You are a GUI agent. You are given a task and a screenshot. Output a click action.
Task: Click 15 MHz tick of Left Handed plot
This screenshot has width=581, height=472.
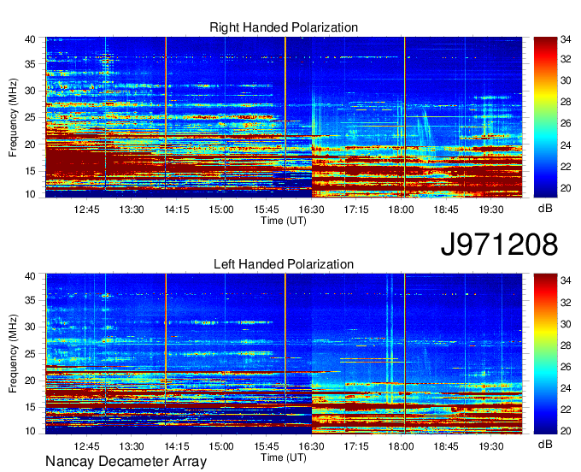point(30,408)
